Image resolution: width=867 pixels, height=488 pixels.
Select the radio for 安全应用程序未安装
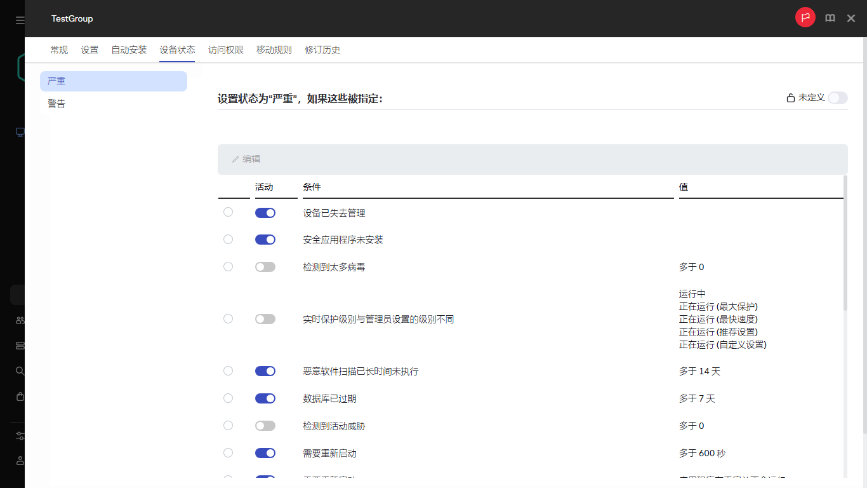pyautogui.click(x=228, y=240)
